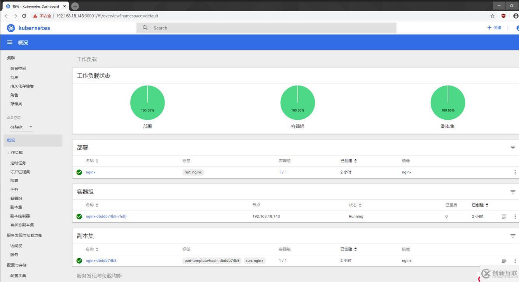View logs for replica set nginx-dbddb74b8

[x=504, y=261]
